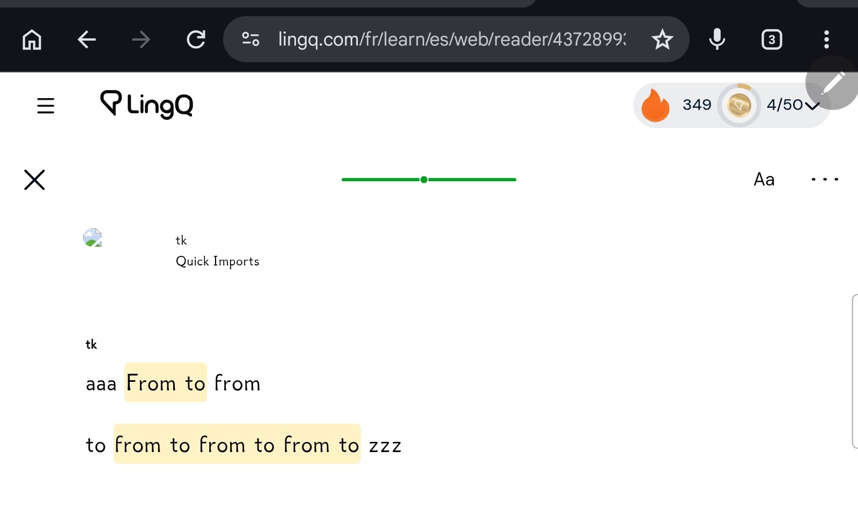The image size is (858, 510).
Task: Open the Chrome three-dot menu
Action: (x=826, y=39)
